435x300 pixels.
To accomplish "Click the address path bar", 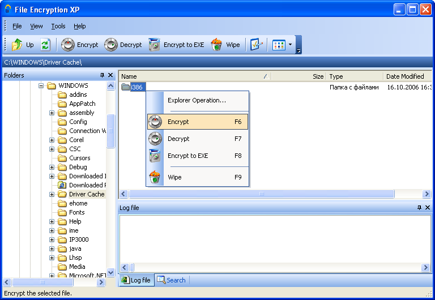I will point(217,62).
